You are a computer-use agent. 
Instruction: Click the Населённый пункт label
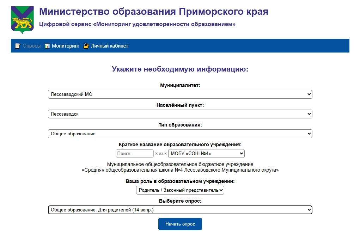(x=180, y=105)
